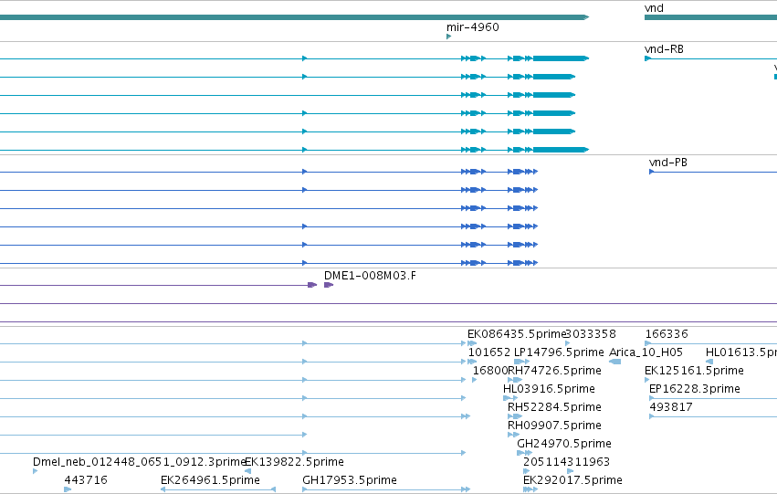Select the EK292017.5prime label
777x494 pixels.
click(x=572, y=480)
